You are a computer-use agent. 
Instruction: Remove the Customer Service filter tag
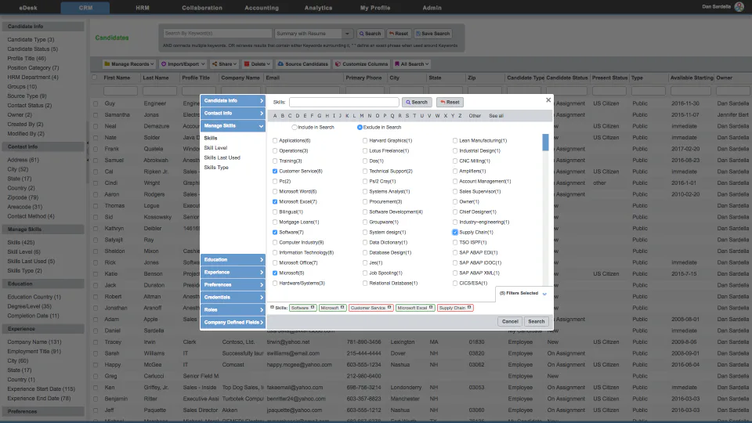[389, 308]
